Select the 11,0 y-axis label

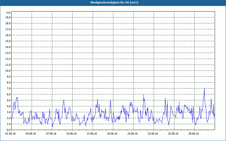8,65
